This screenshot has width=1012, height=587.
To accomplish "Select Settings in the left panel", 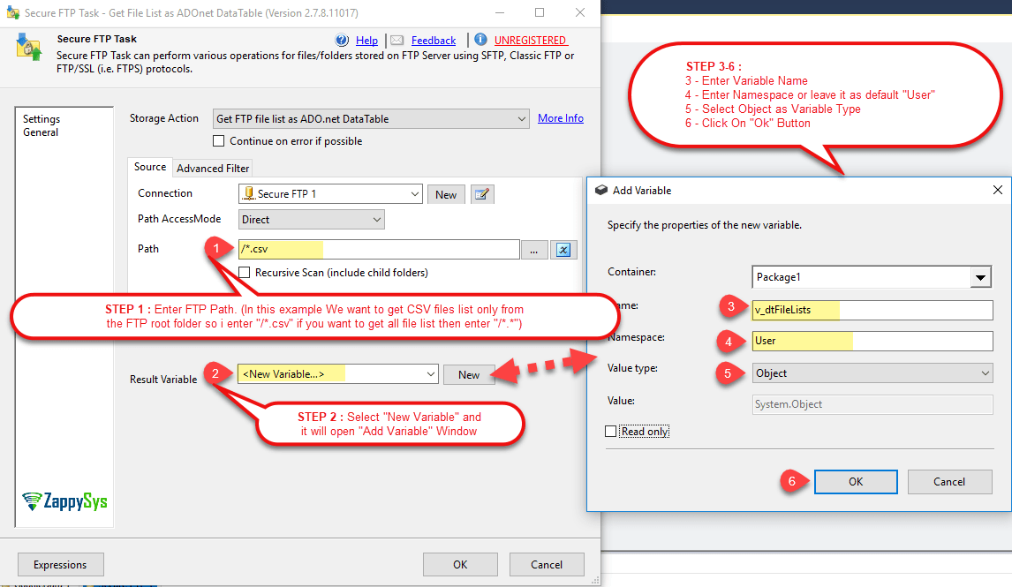I will 42,118.
